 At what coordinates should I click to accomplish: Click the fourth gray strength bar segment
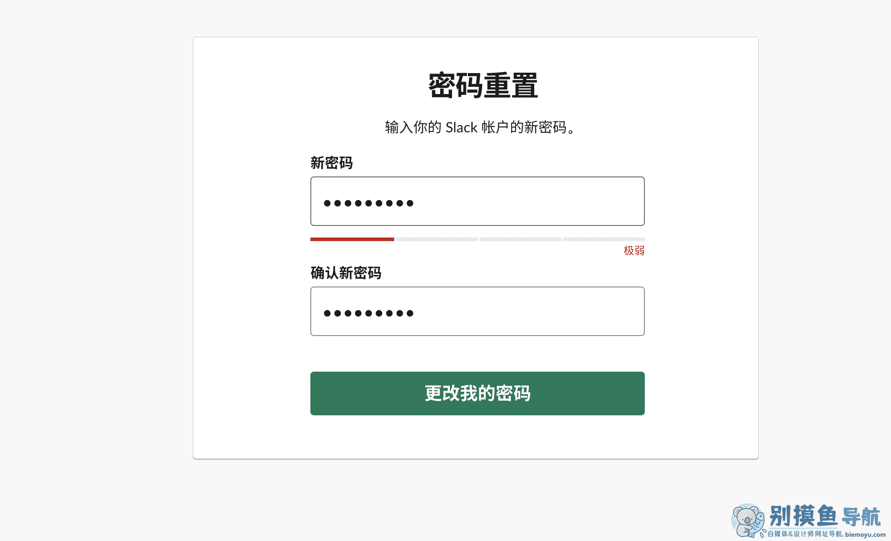tap(604, 239)
